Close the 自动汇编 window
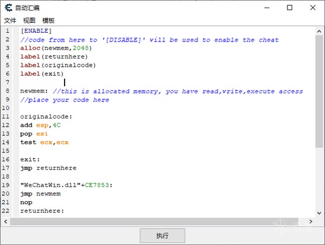Screen dimensions: 325x245 (313, 8)
